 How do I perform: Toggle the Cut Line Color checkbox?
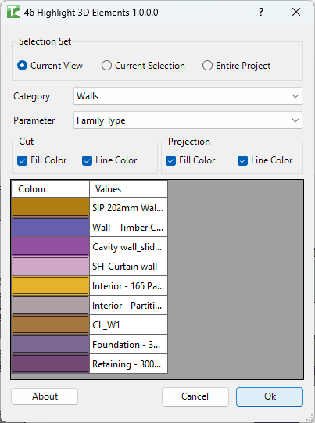87,160
